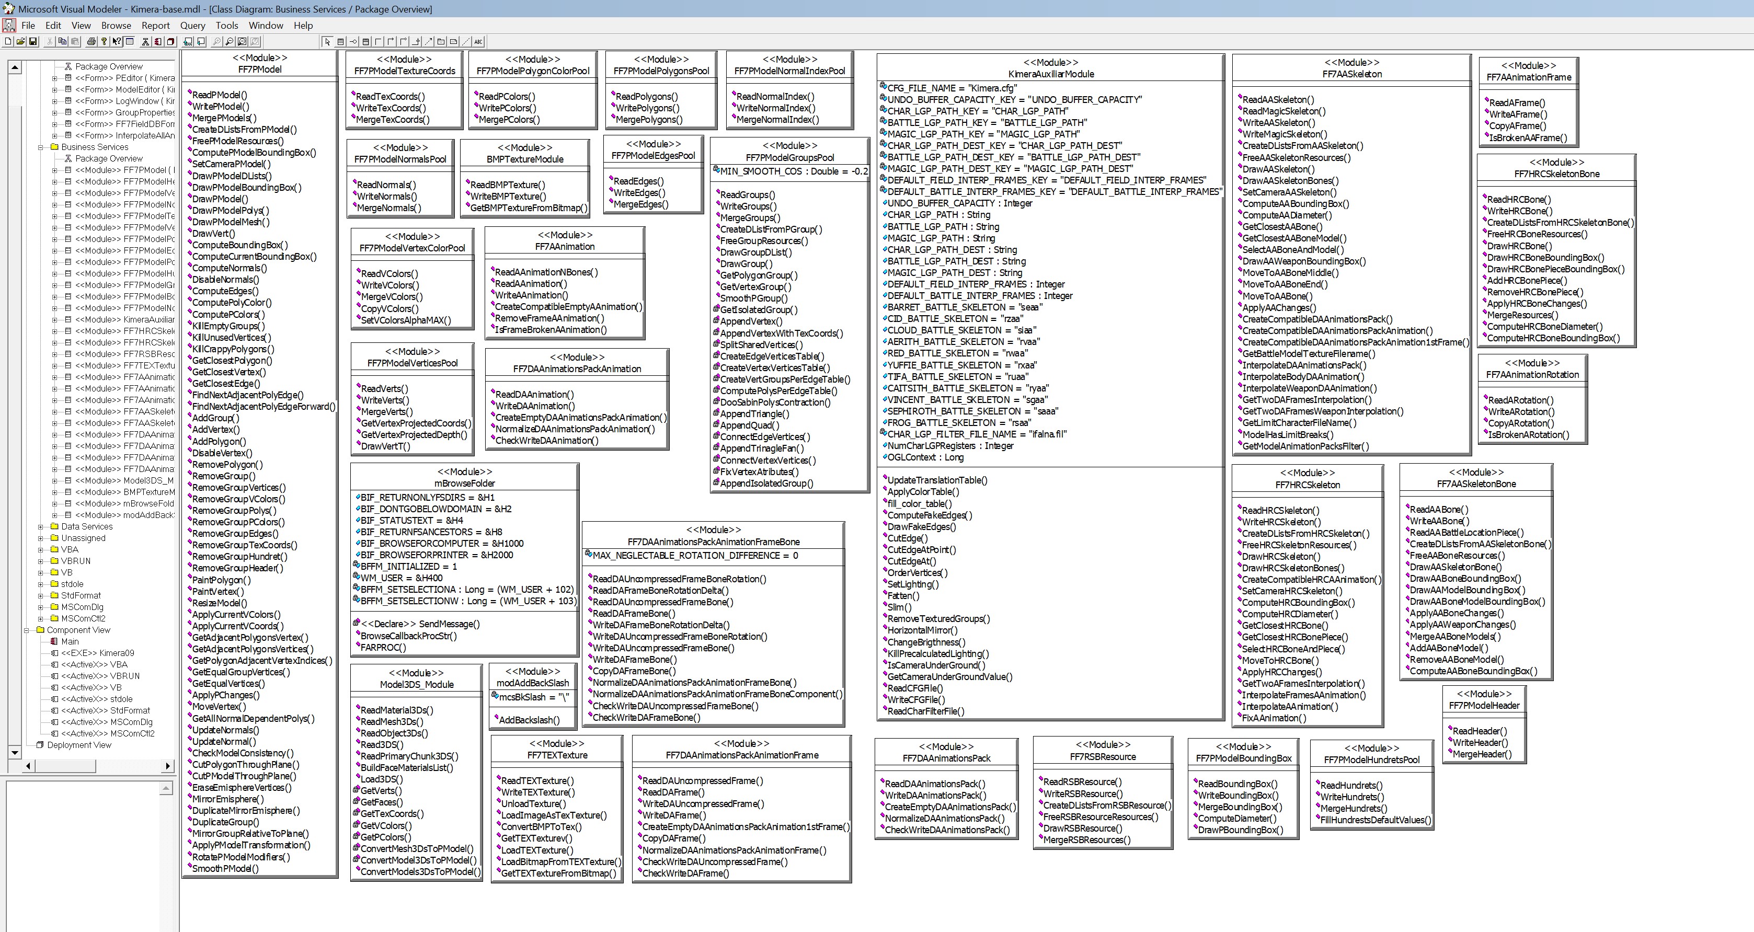This screenshot has width=1754, height=932.
Task: Click the Save model toolbar icon
Action: click(x=33, y=41)
